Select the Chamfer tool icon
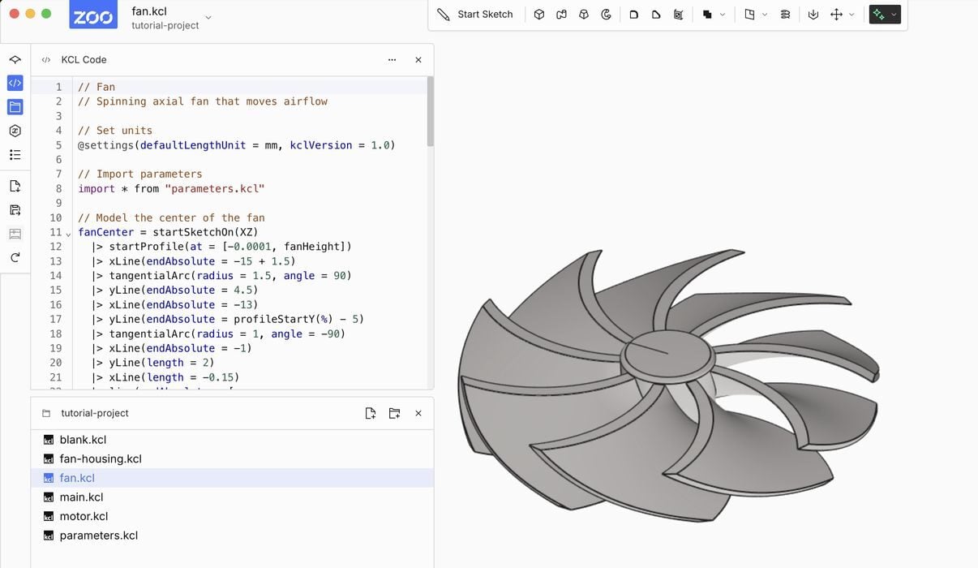Screen dimensions: 978x568 pyautogui.click(x=656, y=15)
